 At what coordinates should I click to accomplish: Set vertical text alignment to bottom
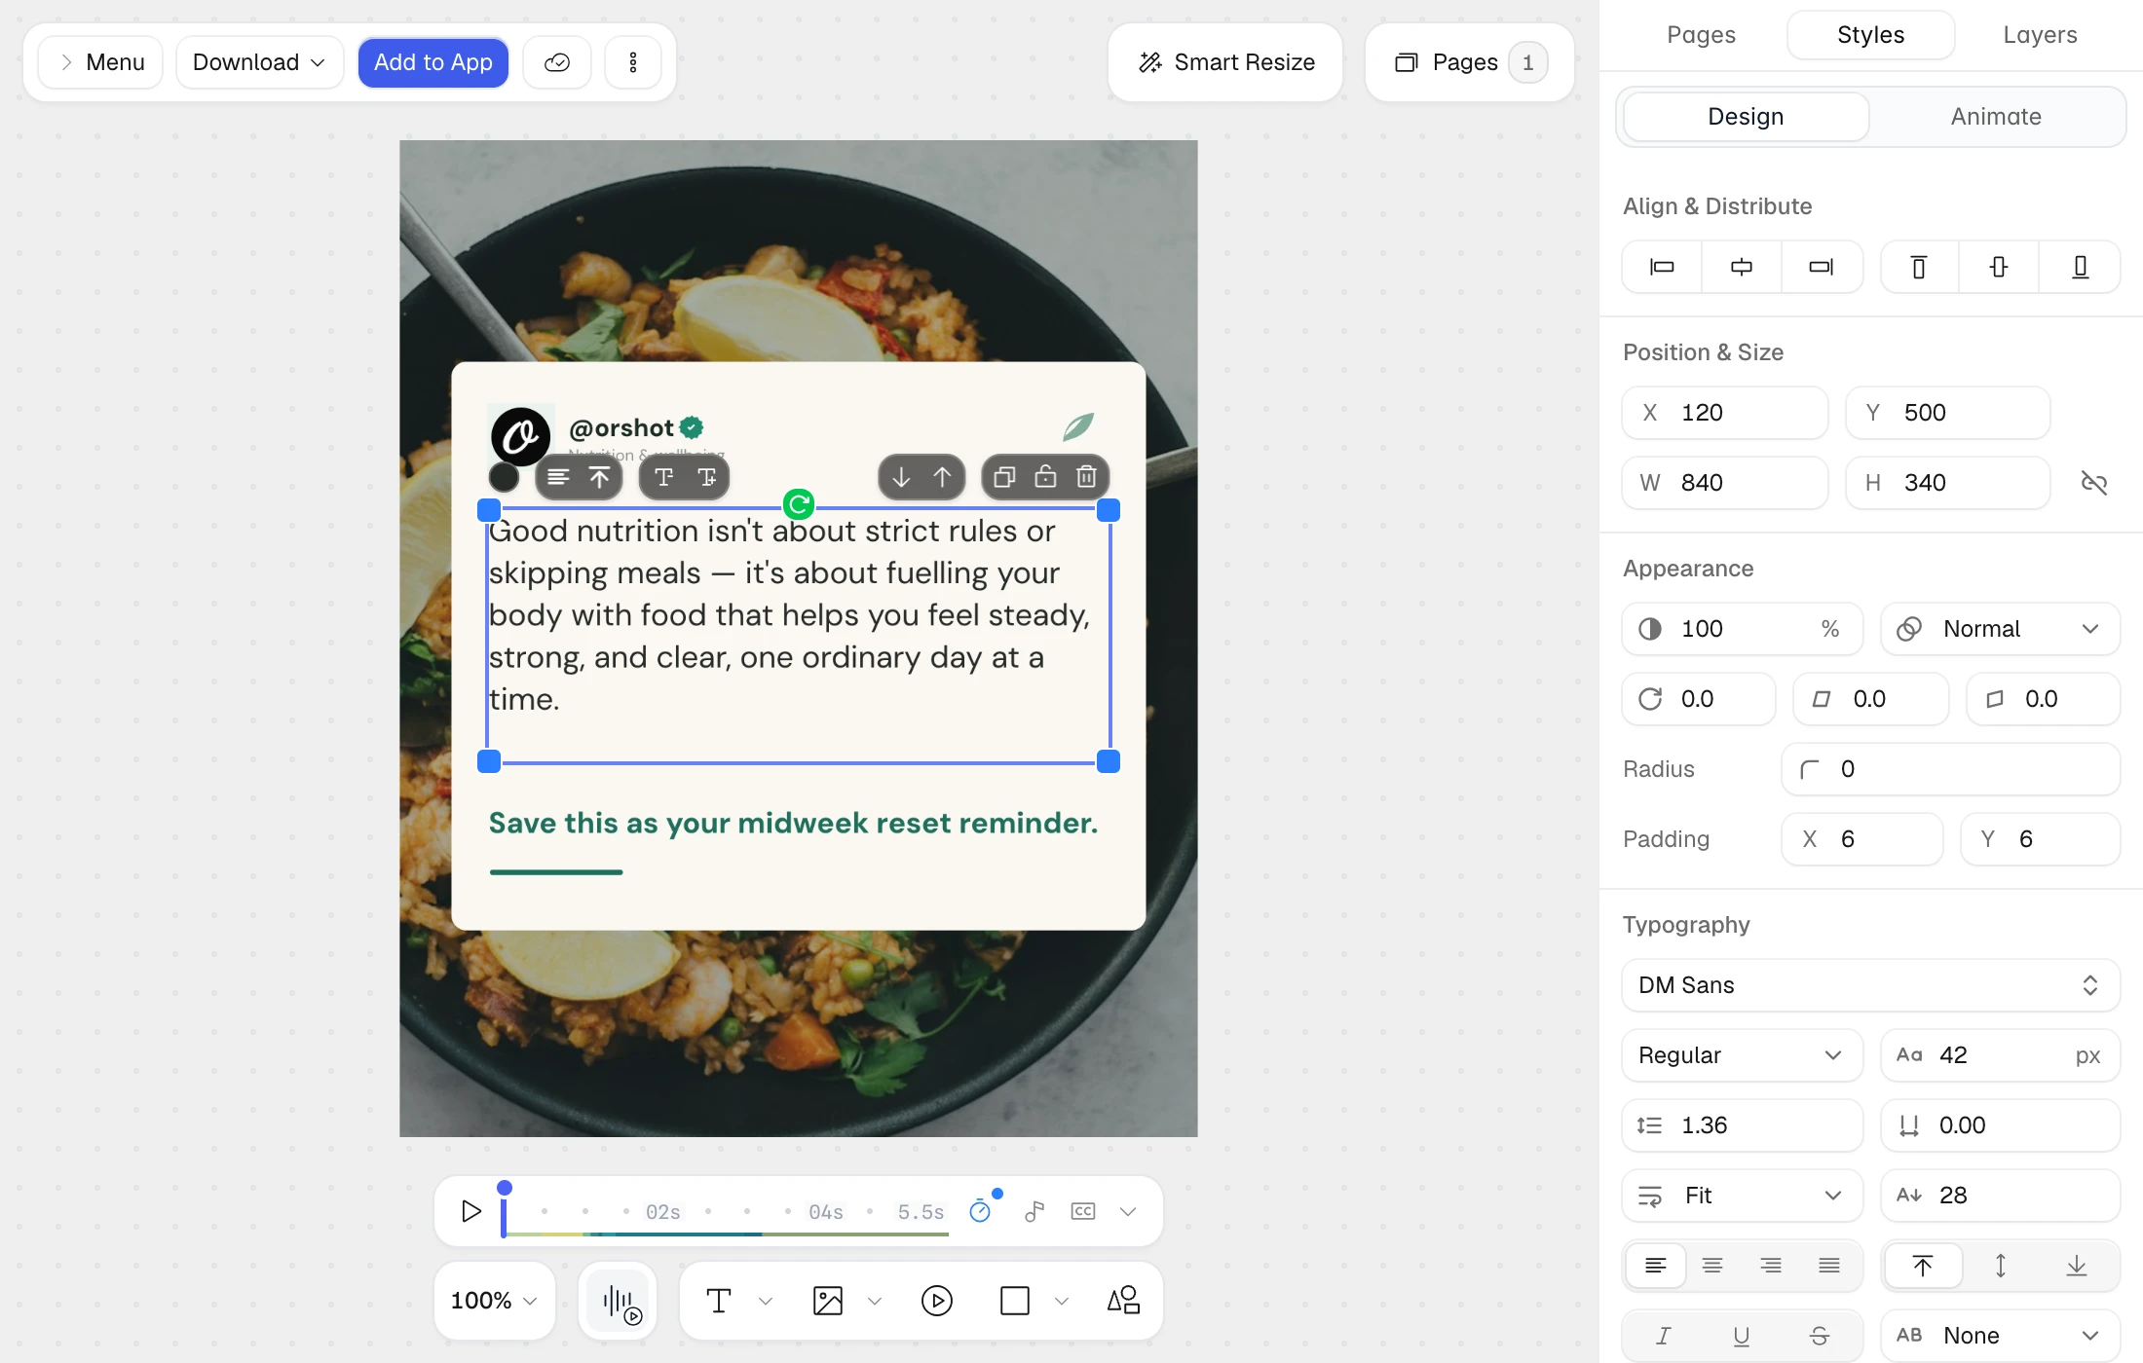click(2077, 1266)
